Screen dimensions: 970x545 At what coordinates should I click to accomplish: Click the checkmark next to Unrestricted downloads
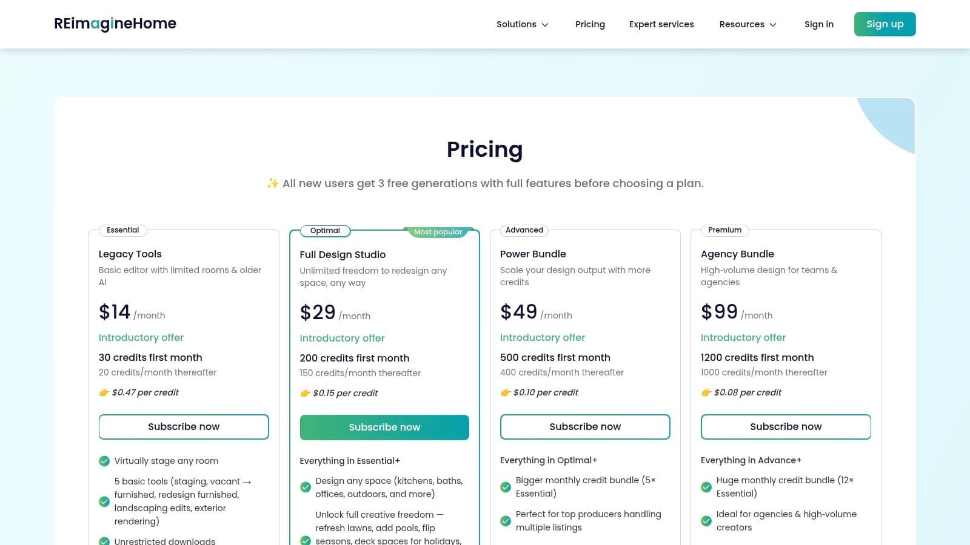coord(104,541)
